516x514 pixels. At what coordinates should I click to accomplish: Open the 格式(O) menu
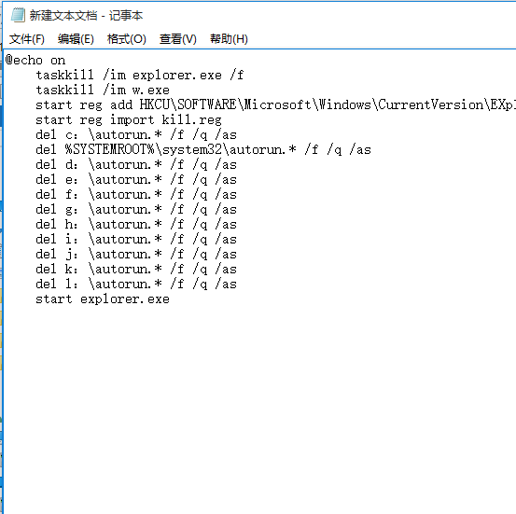click(x=126, y=39)
